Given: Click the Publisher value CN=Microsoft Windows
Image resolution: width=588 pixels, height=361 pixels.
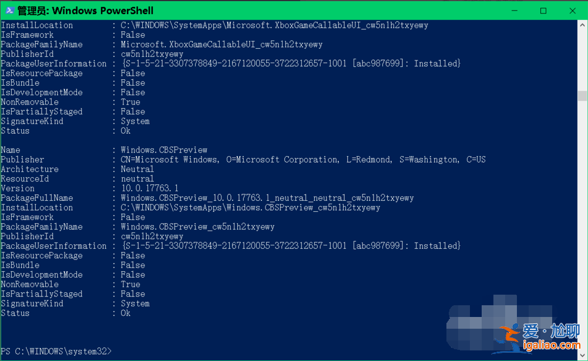Looking at the screenshot, I should pos(170,160).
